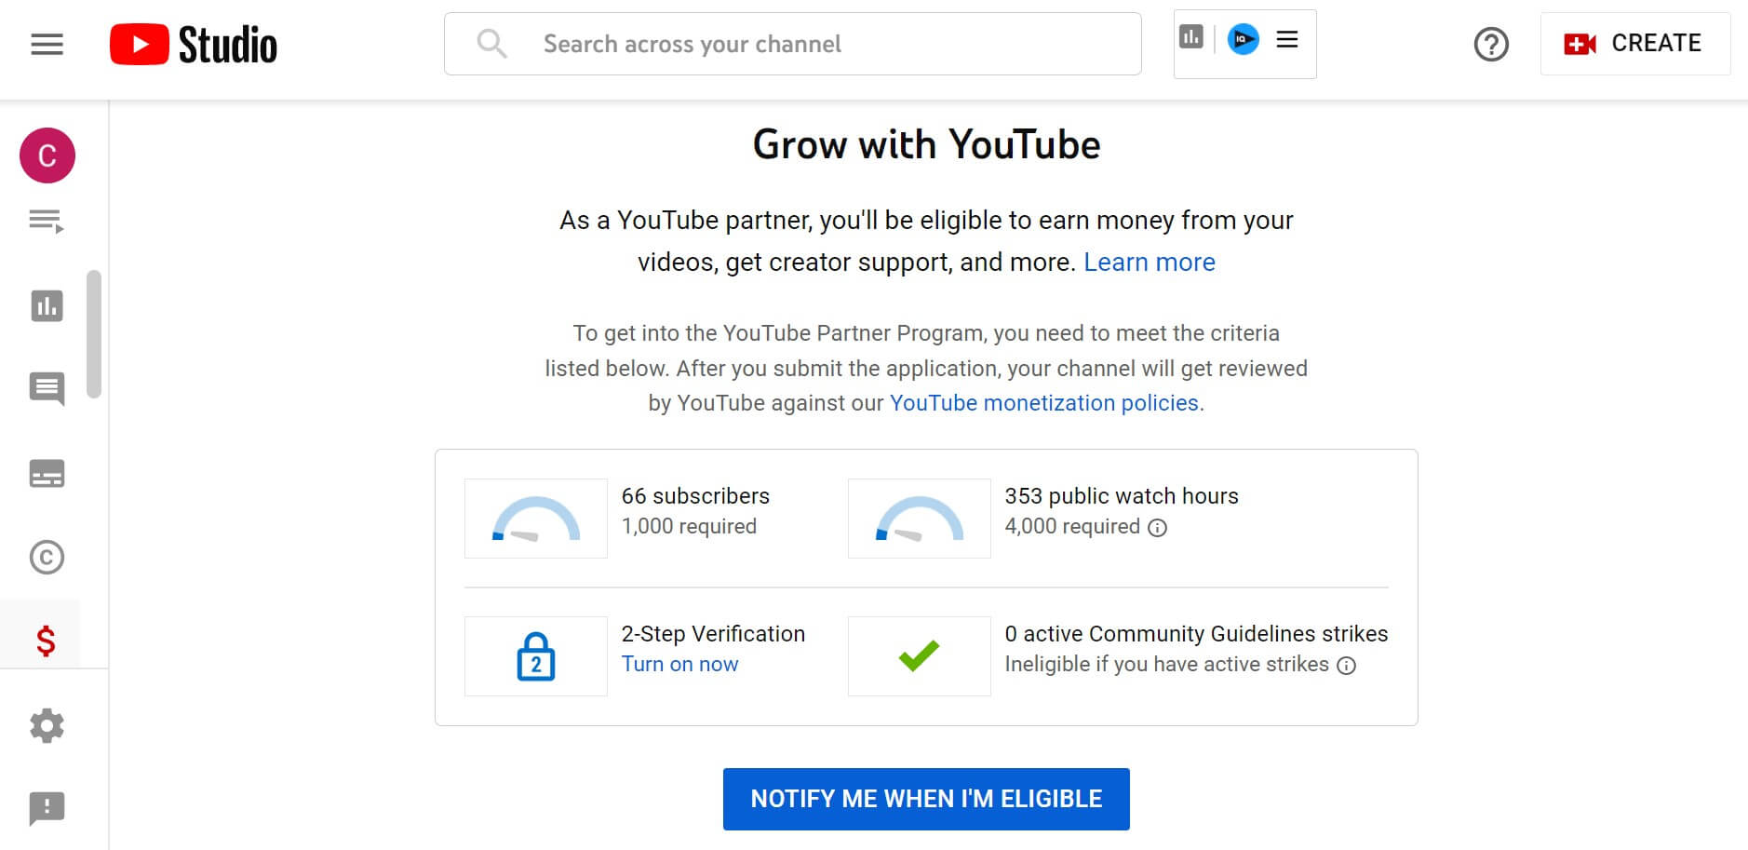Screen dimensions: 1748x850
Task: Turn on 2-Step Verification now
Action: (679, 664)
